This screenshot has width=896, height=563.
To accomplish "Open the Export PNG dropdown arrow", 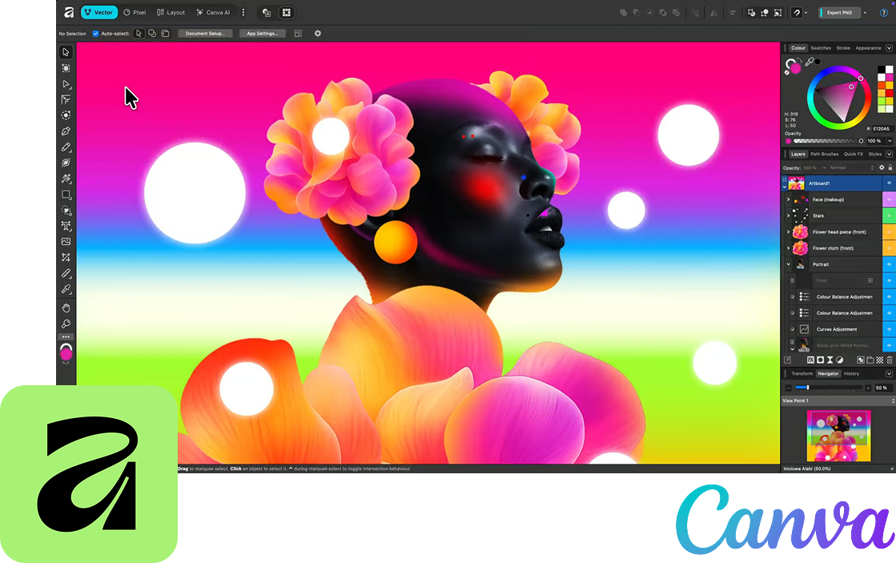I will click(865, 13).
